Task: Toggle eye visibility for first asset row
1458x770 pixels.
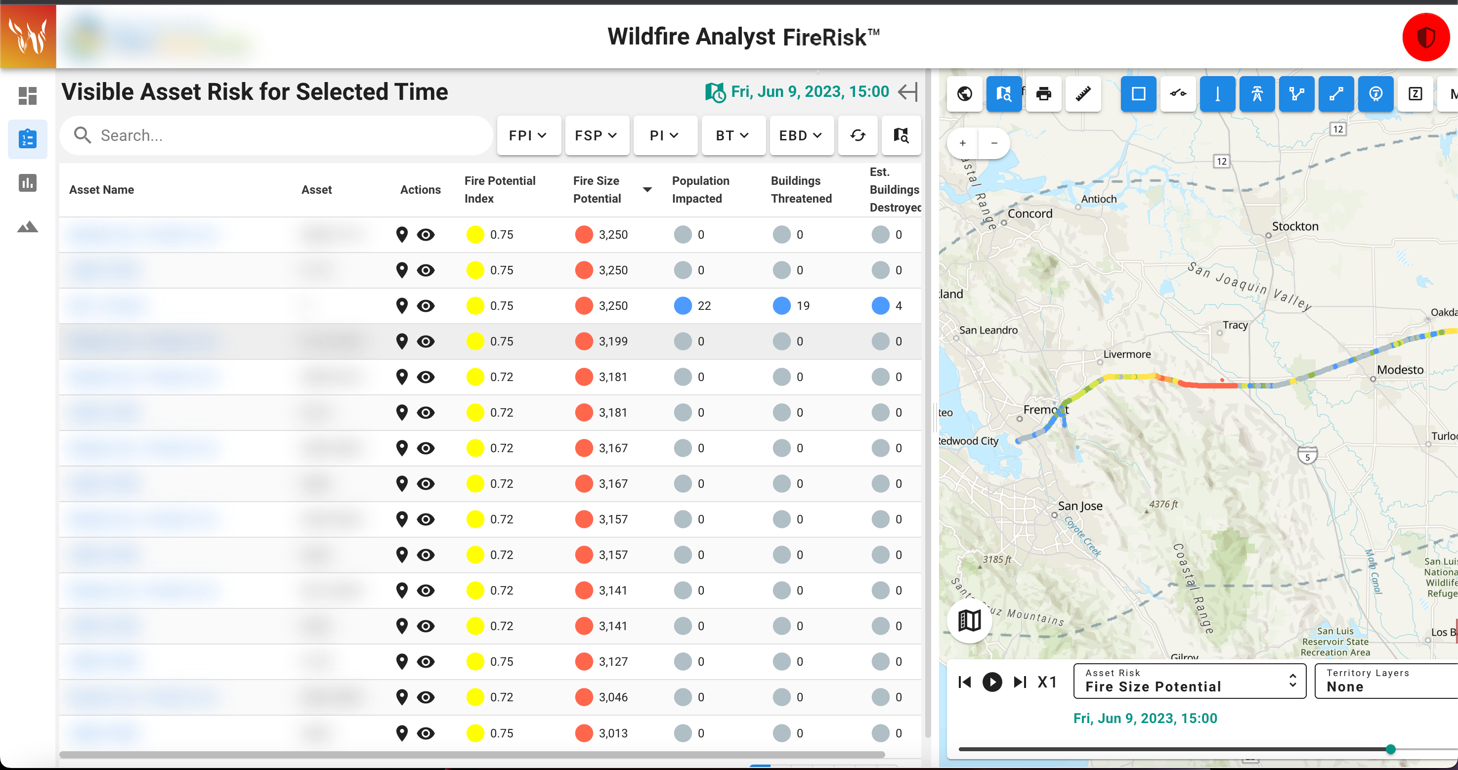Action: point(426,234)
